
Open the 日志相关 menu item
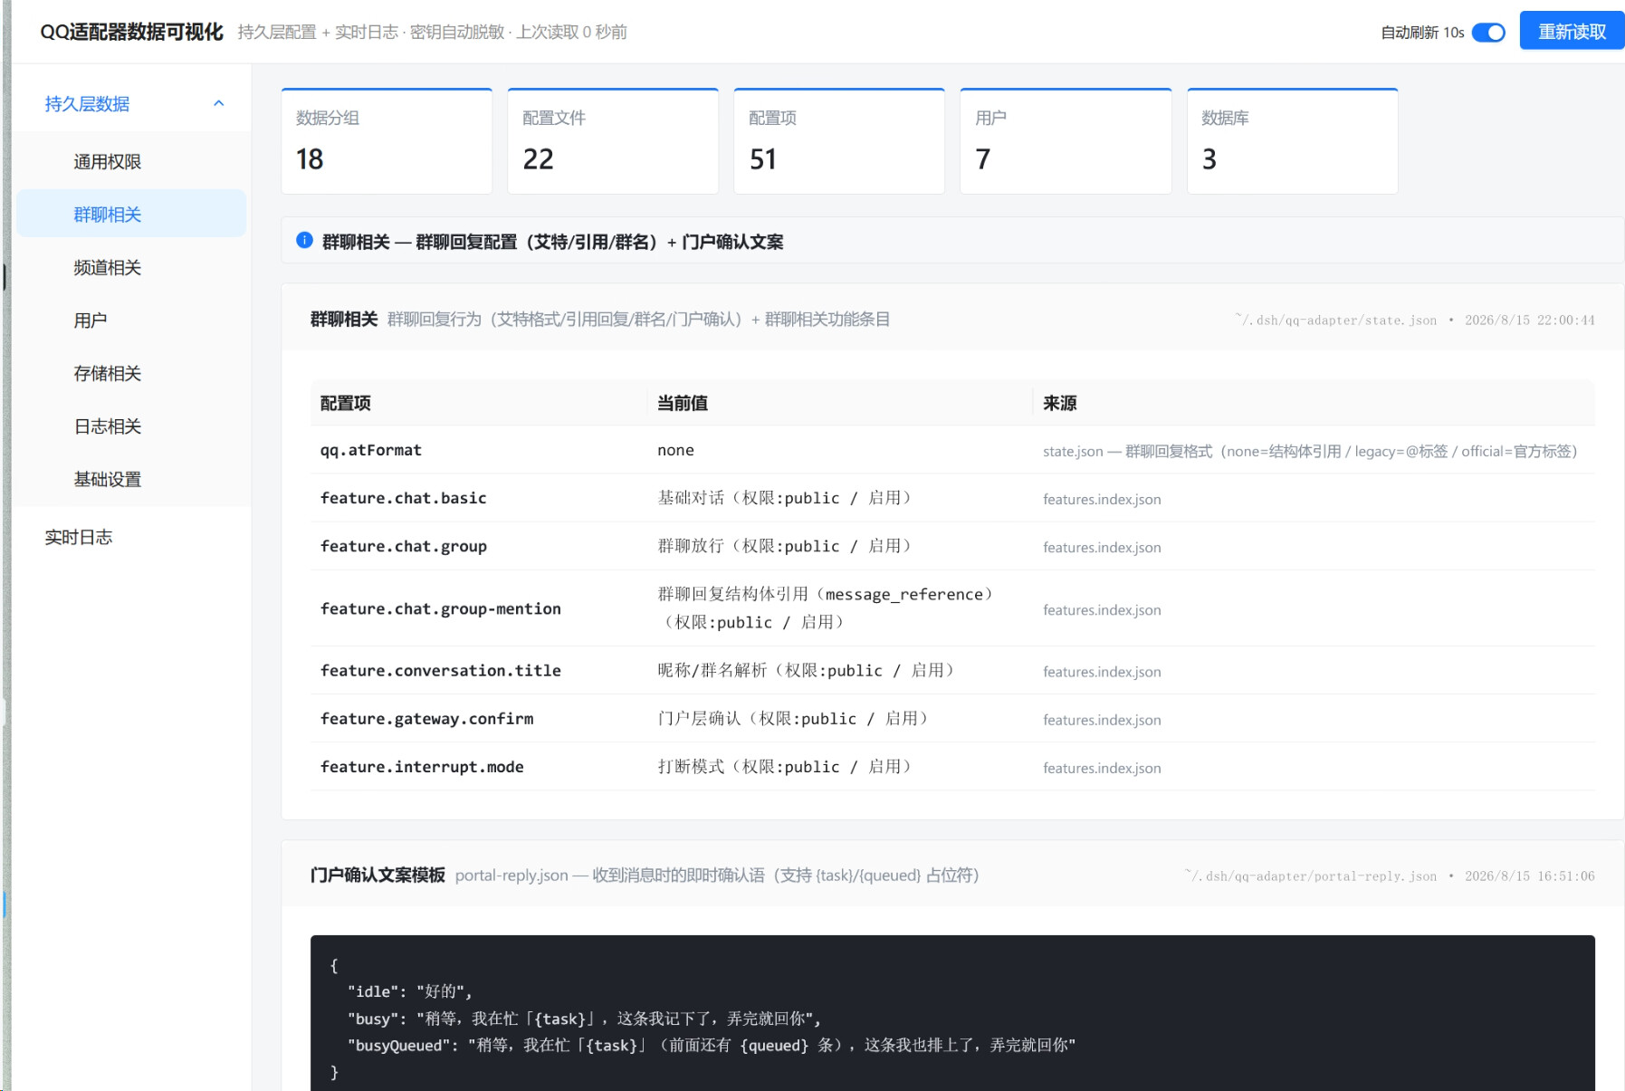click(131, 426)
